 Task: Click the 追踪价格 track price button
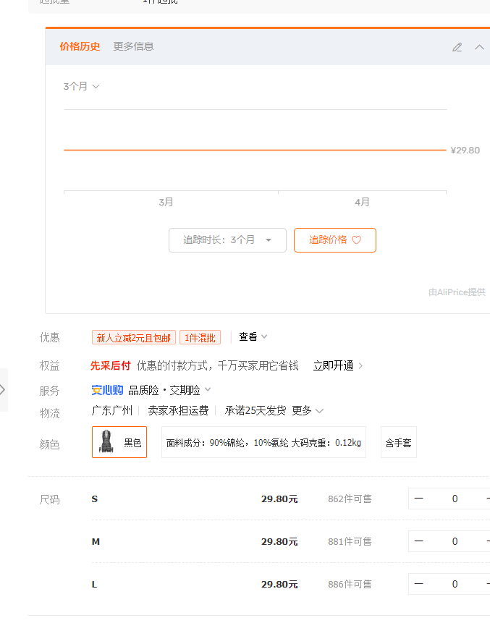(334, 240)
